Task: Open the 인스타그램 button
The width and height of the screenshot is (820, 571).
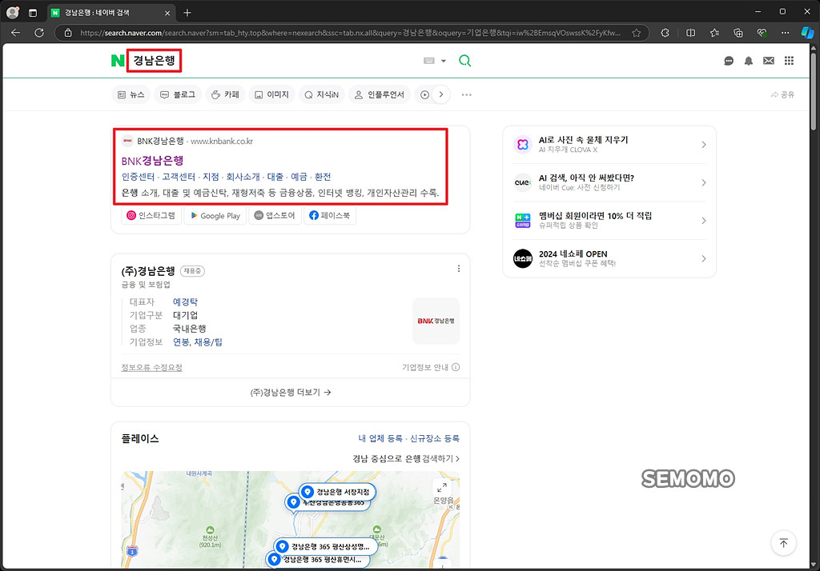Action: 151,215
